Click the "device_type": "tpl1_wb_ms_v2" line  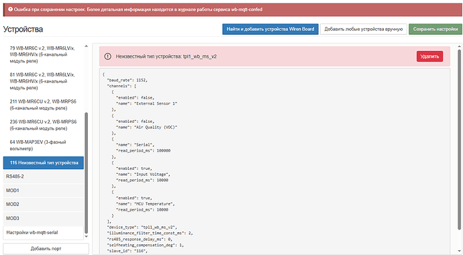pyautogui.click(x=142, y=227)
